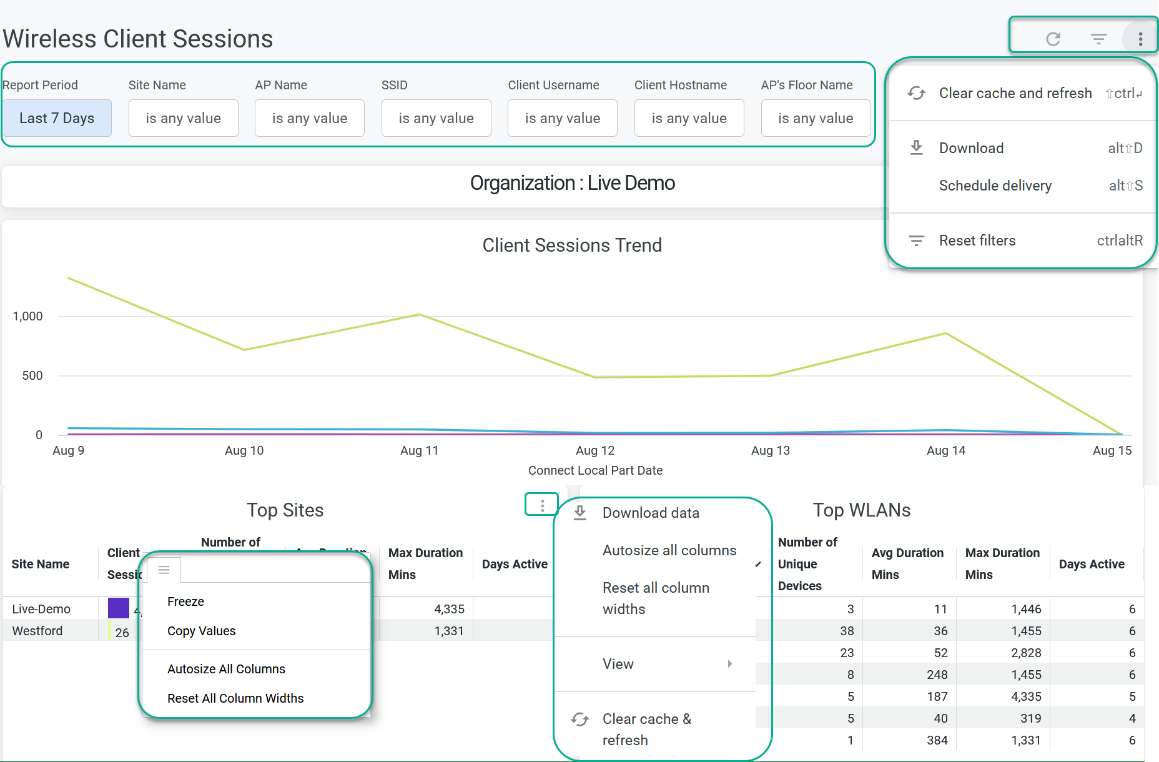The height and width of the screenshot is (762, 1159).
Task: Click the Clear cache & refresh sync icon
Action: 580,720
